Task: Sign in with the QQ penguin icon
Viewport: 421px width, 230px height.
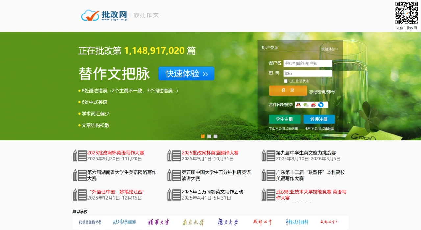Action: (298, 105)
